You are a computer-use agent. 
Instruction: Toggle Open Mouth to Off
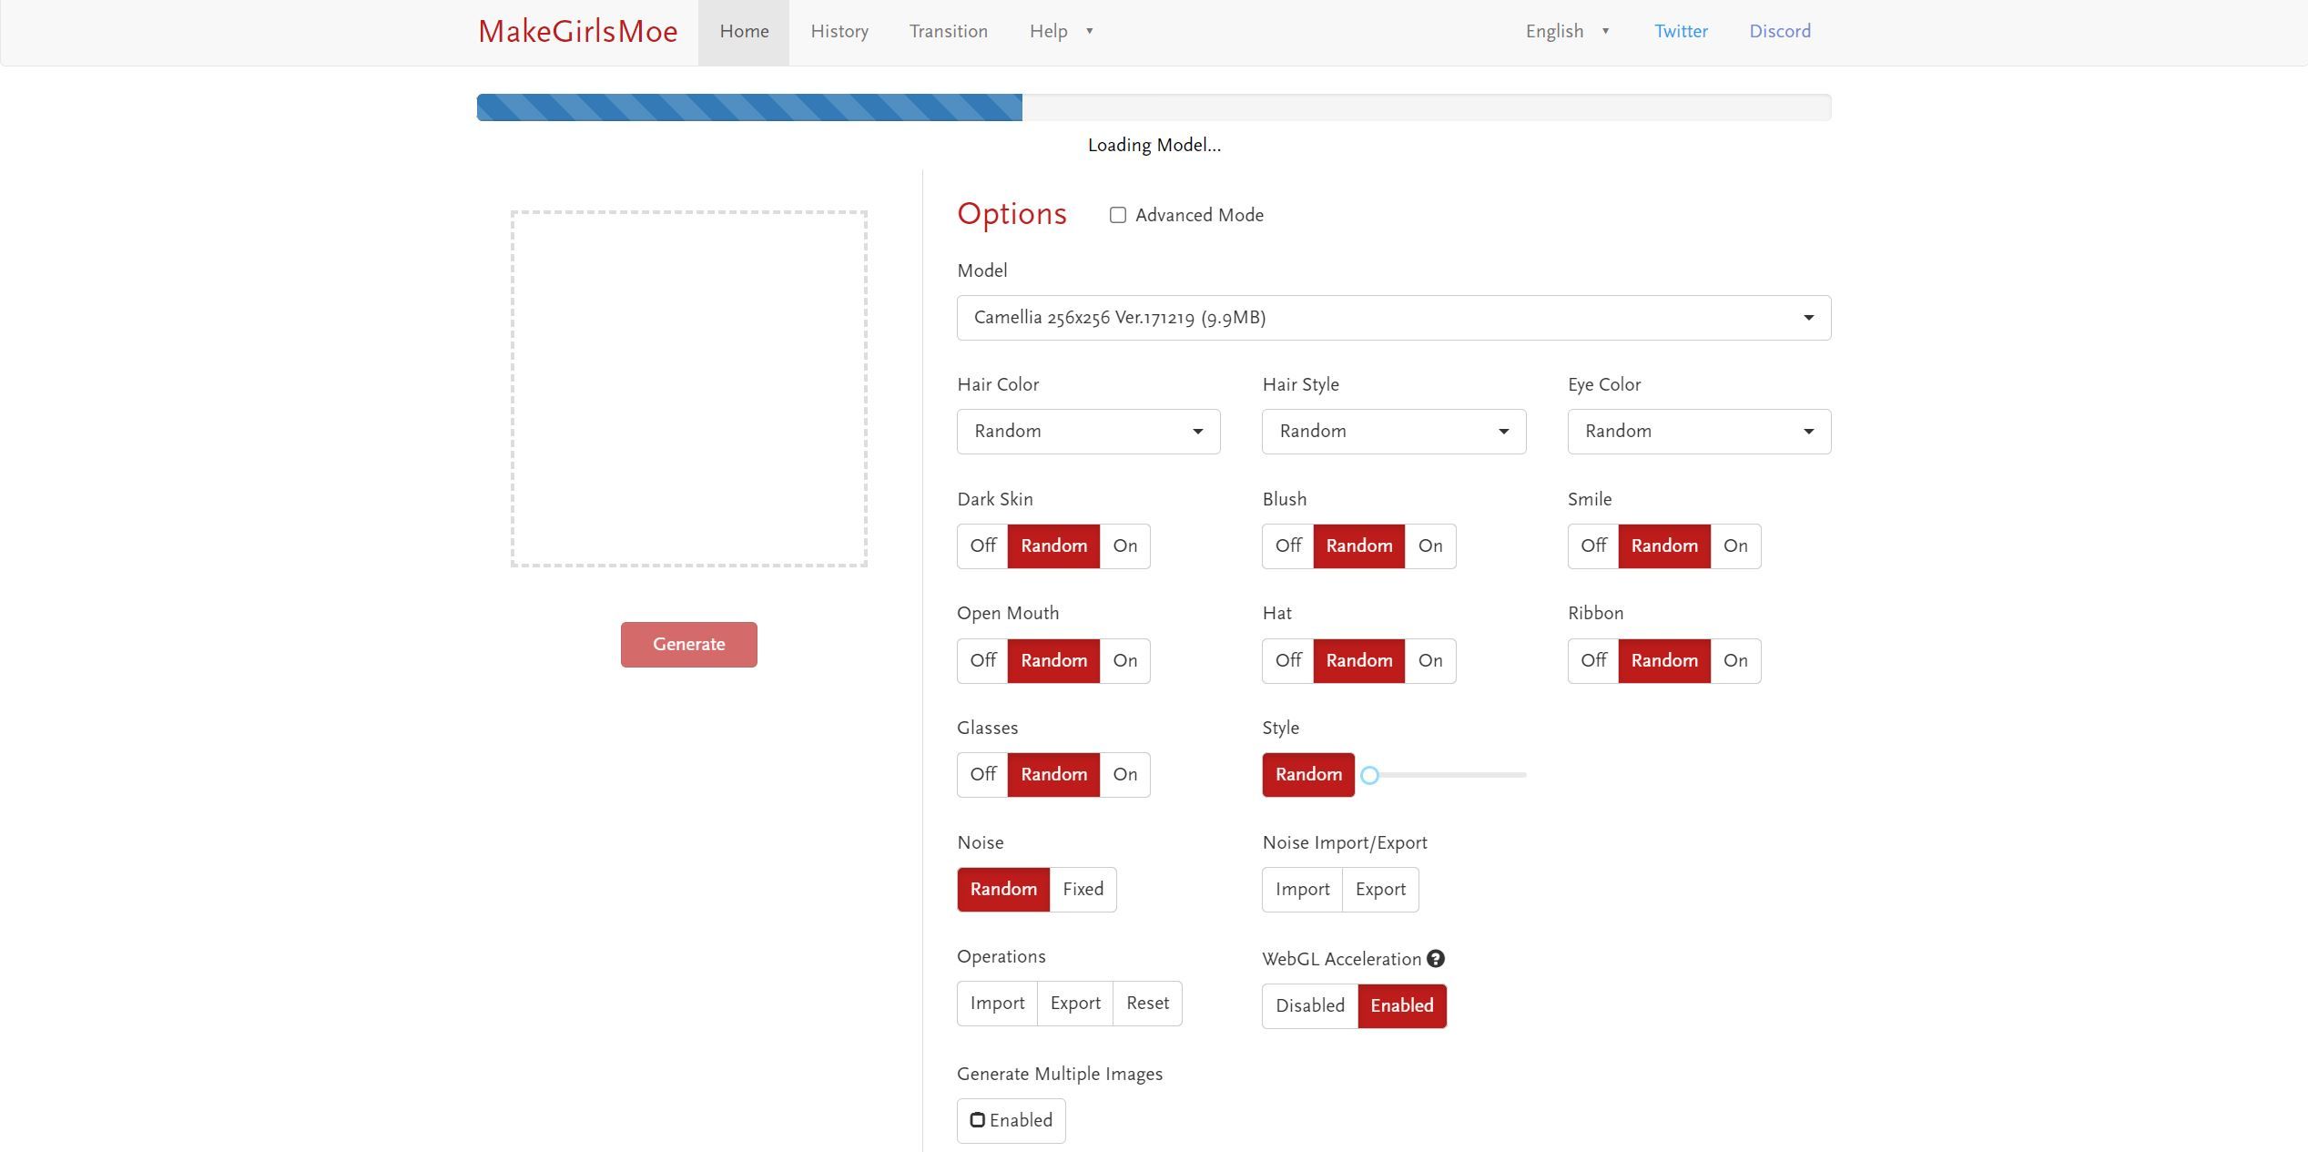[x=981, y=660]
